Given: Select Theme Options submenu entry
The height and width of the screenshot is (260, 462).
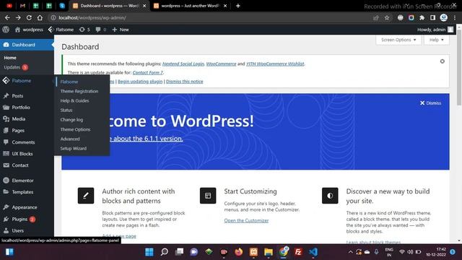Looking at the screenshot, I should [x=75, y=129].
